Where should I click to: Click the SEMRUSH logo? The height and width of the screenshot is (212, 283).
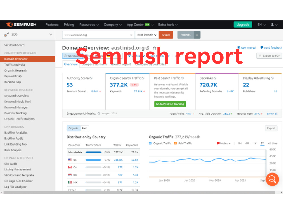point(21,25)
